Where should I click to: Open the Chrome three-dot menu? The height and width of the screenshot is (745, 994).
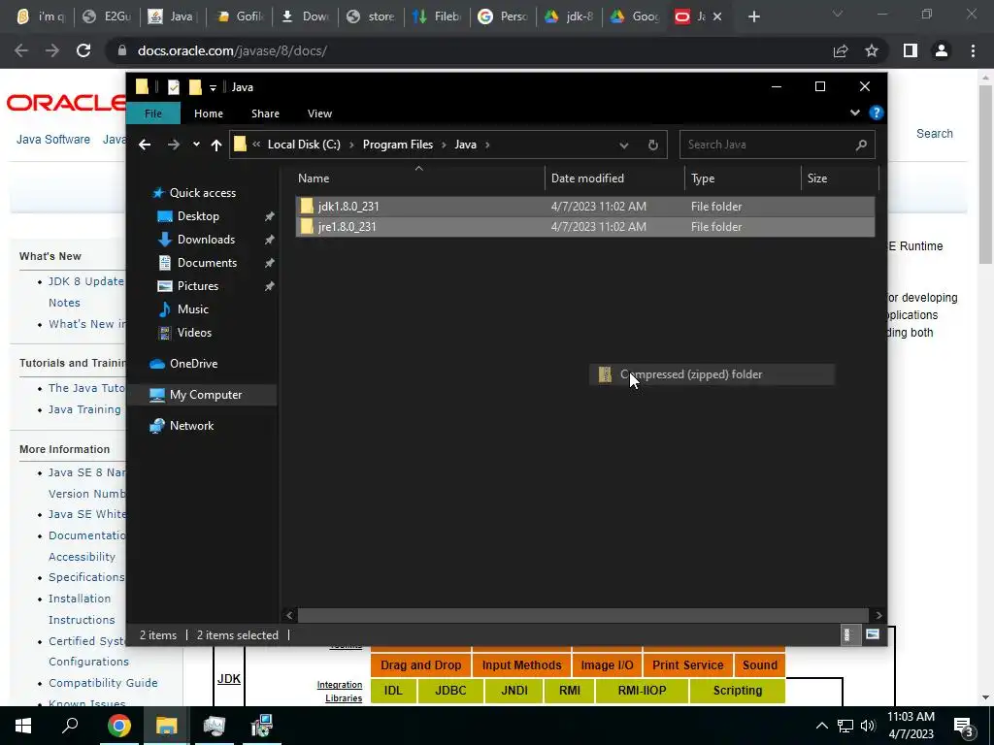point(973,50)
